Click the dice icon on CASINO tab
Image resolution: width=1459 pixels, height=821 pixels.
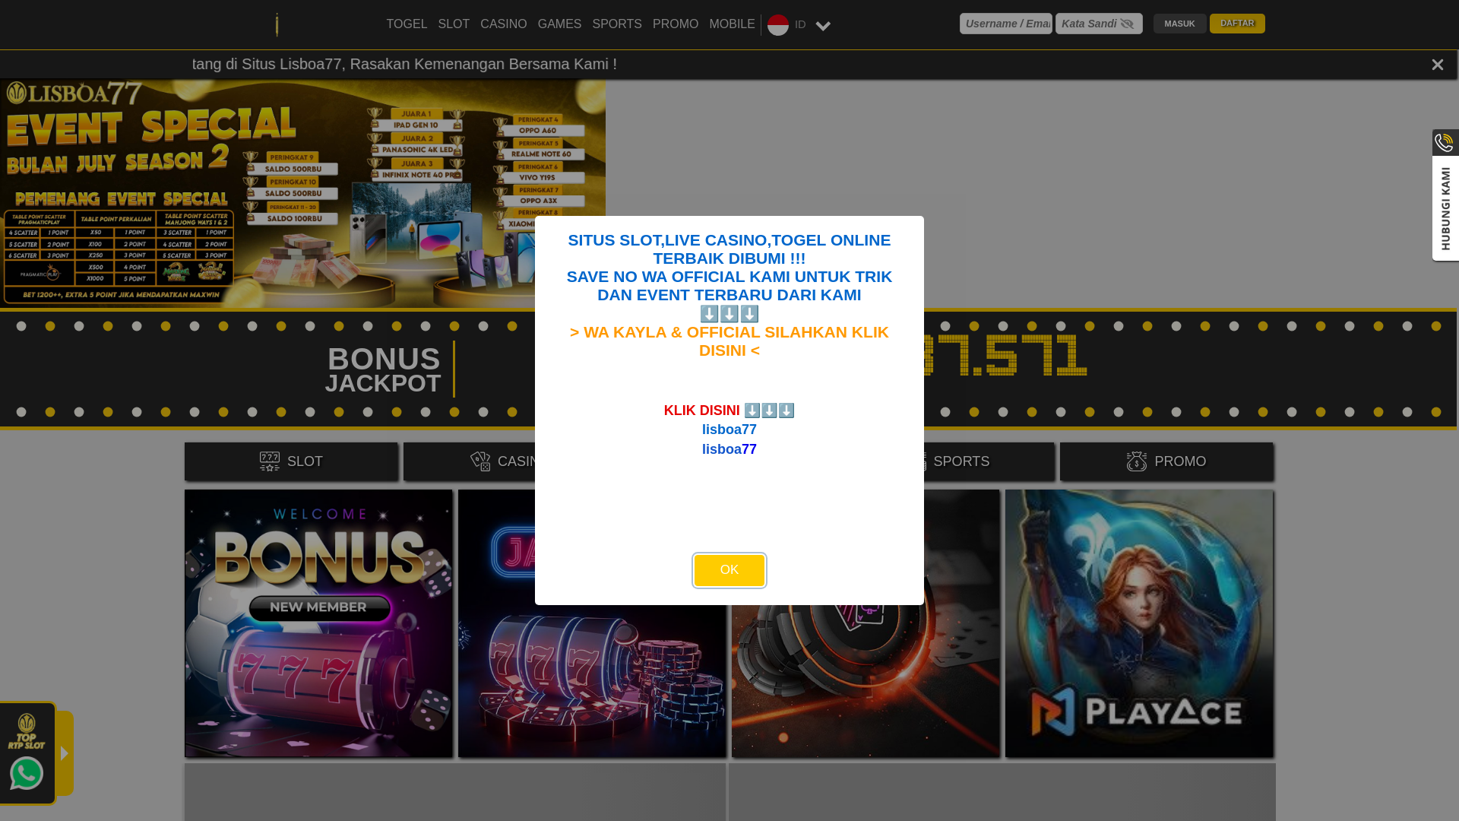480,461
